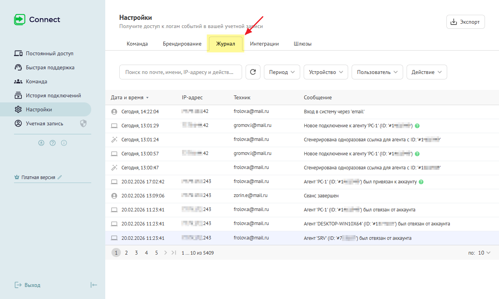499x299 pixels.
Task: Collapse the sidebar with the arrow icon
Action: point(94,285)
